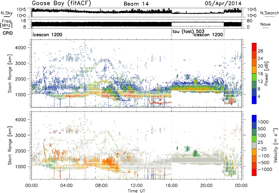Click the "18" tick on frequency axis
The height and width of the screenshot is (193, 279).
pyautogui.click(x=23, y=21)
